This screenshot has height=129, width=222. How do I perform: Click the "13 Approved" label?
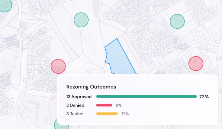pos(79,97)
